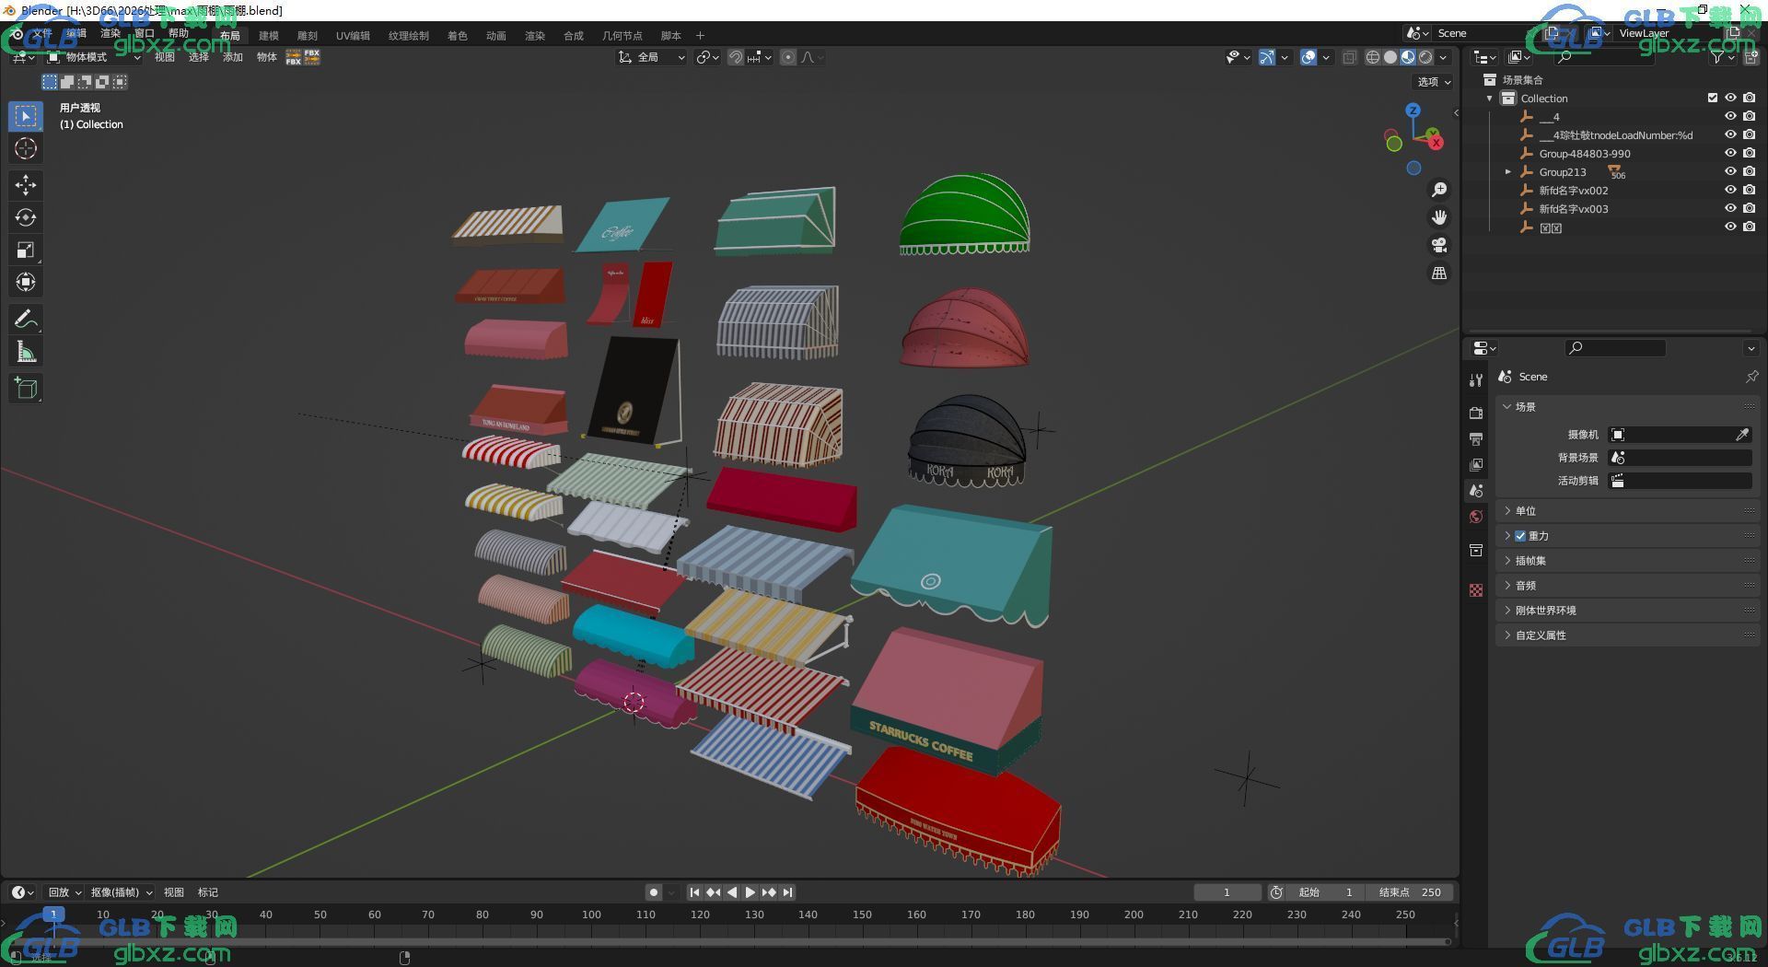This screenshot has width=1768, height=967.
Task: Hide Group213 with its eye icon
Action: click(x=1730, y=172)
